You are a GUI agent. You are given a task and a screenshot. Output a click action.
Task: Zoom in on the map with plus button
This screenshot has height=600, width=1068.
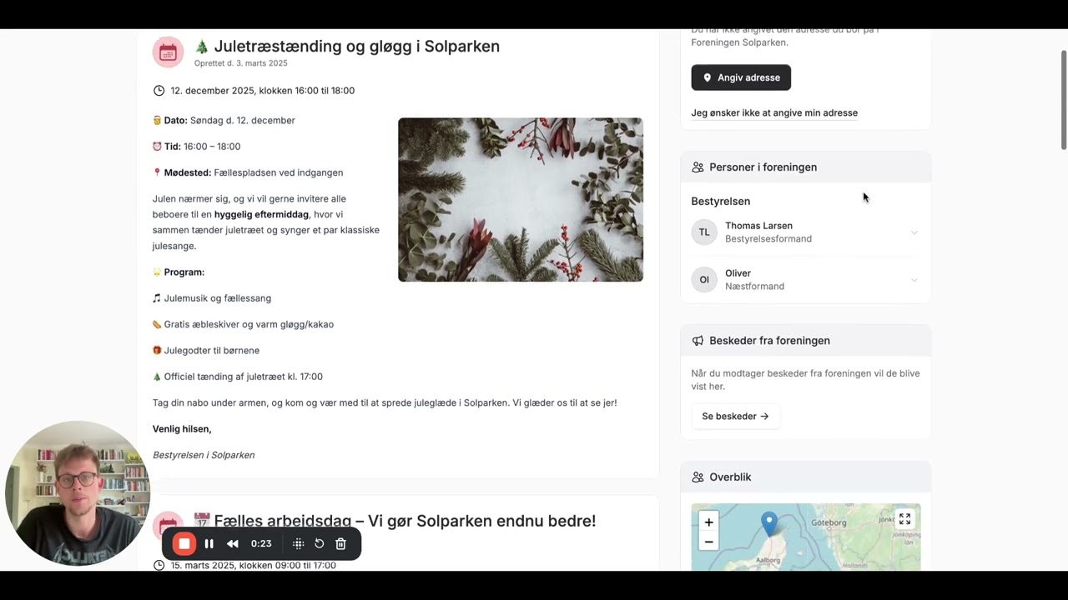708,522
